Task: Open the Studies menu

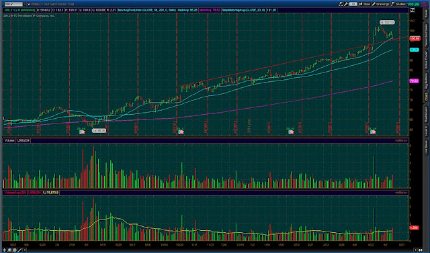Action: [x=398, y=4]
